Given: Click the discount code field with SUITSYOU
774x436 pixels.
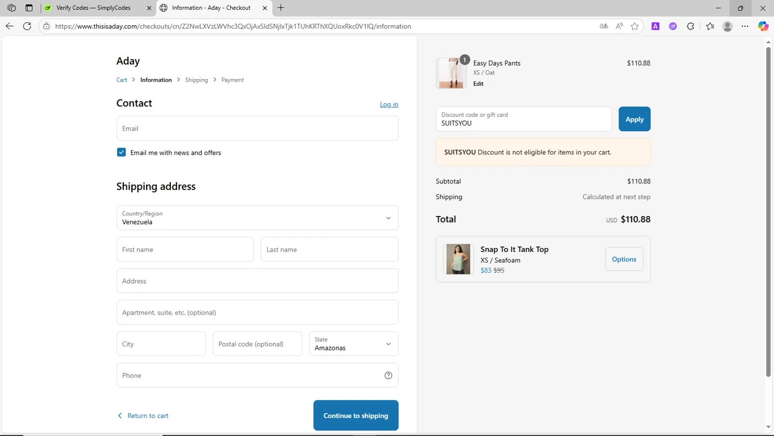Looking at the screenshot, I should pyautogui.click(x=524, y=119).
